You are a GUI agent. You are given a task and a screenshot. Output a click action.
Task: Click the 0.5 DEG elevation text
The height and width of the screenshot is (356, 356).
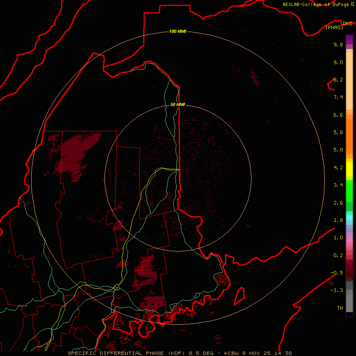[x=201, y=353]
